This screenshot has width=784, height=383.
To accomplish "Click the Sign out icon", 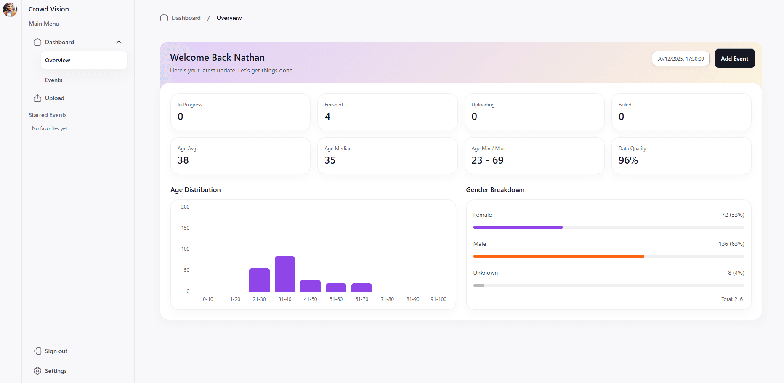I will click(x=37, y=351).
